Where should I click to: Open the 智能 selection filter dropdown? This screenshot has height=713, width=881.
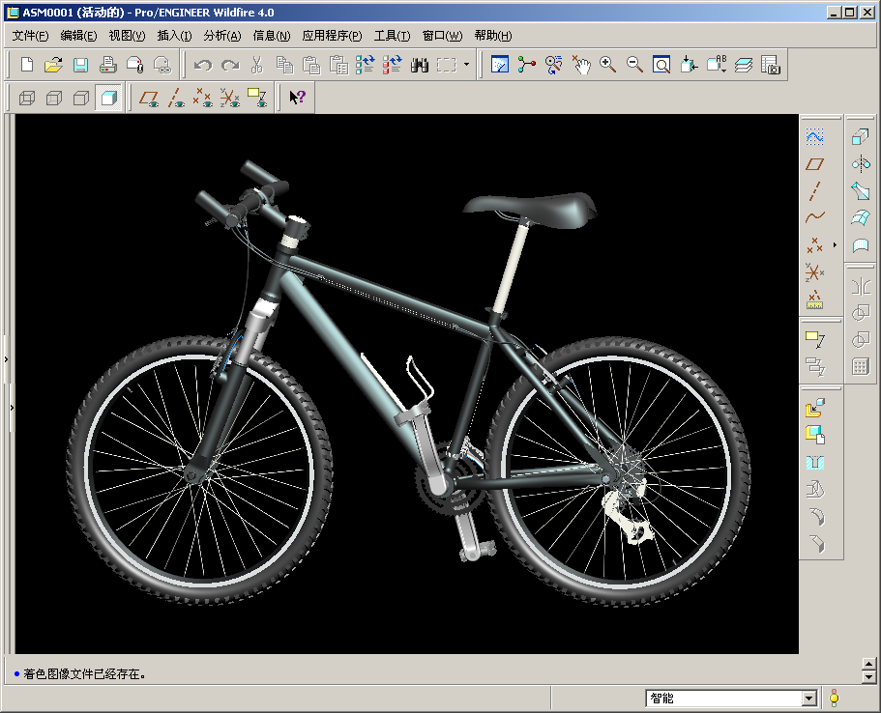(x=809, y=699)
